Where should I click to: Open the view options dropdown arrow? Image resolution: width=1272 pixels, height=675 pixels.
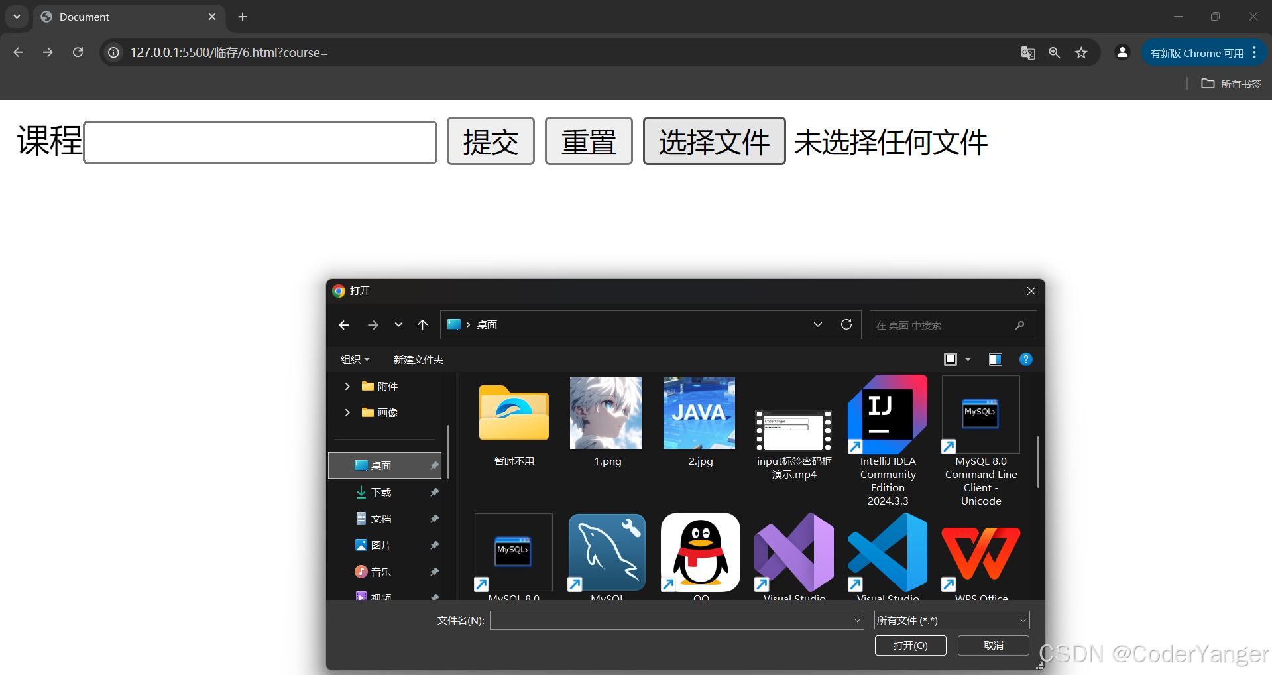tap(968, 359)
